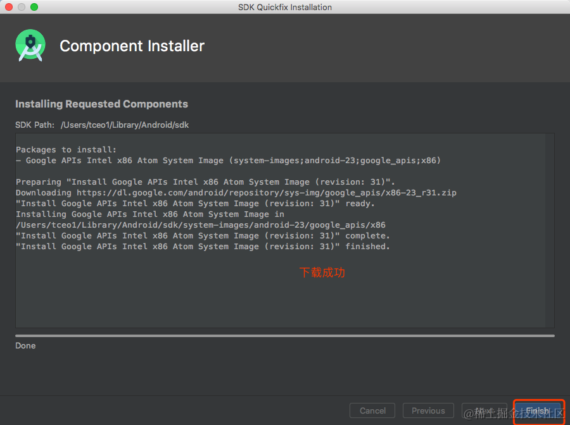Click the "Installing Requested Components" heading
The image size is (570, 425).
coord(101,104)
